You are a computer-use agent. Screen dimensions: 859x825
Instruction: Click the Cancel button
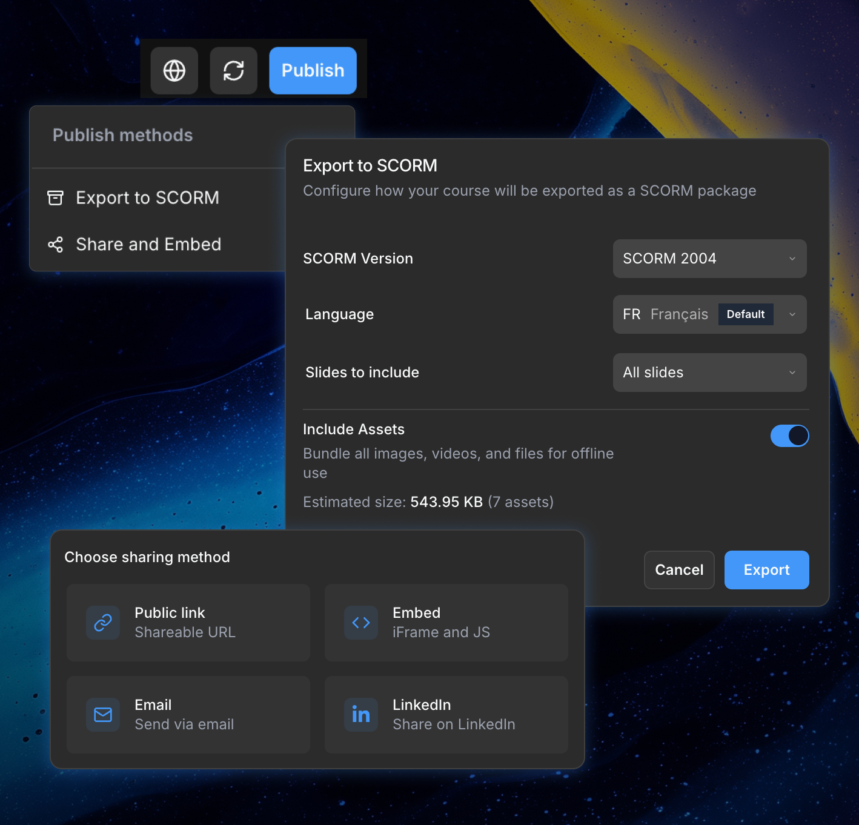679,570
